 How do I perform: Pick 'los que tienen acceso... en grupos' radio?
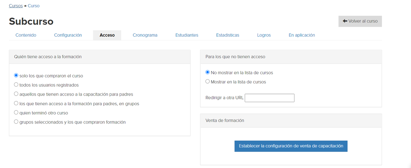coord(16,103)
